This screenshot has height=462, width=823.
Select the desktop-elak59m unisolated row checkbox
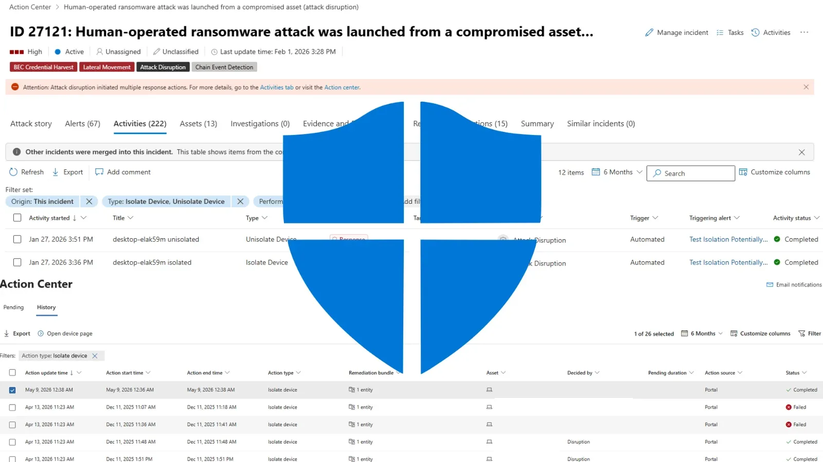click(x=17, y=239)
